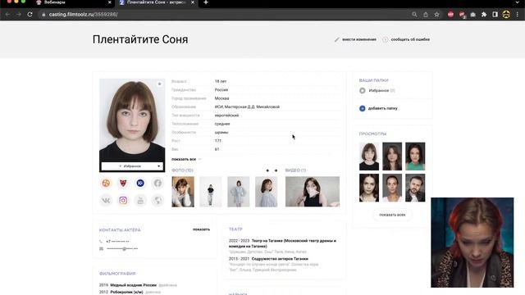Open the blue round Kino-Teatr icon
Viewport: 525px width, 295px height.
coord(140,183)
